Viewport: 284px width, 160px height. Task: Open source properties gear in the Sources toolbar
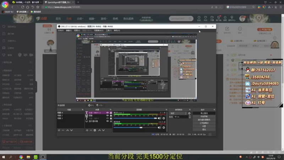click(x=95, y=130)
